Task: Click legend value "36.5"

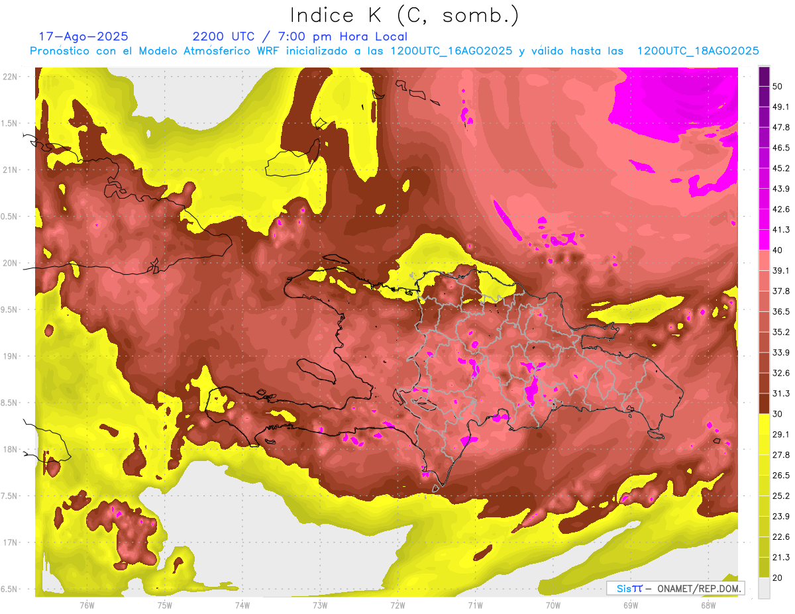Action: tap(781, 311)
